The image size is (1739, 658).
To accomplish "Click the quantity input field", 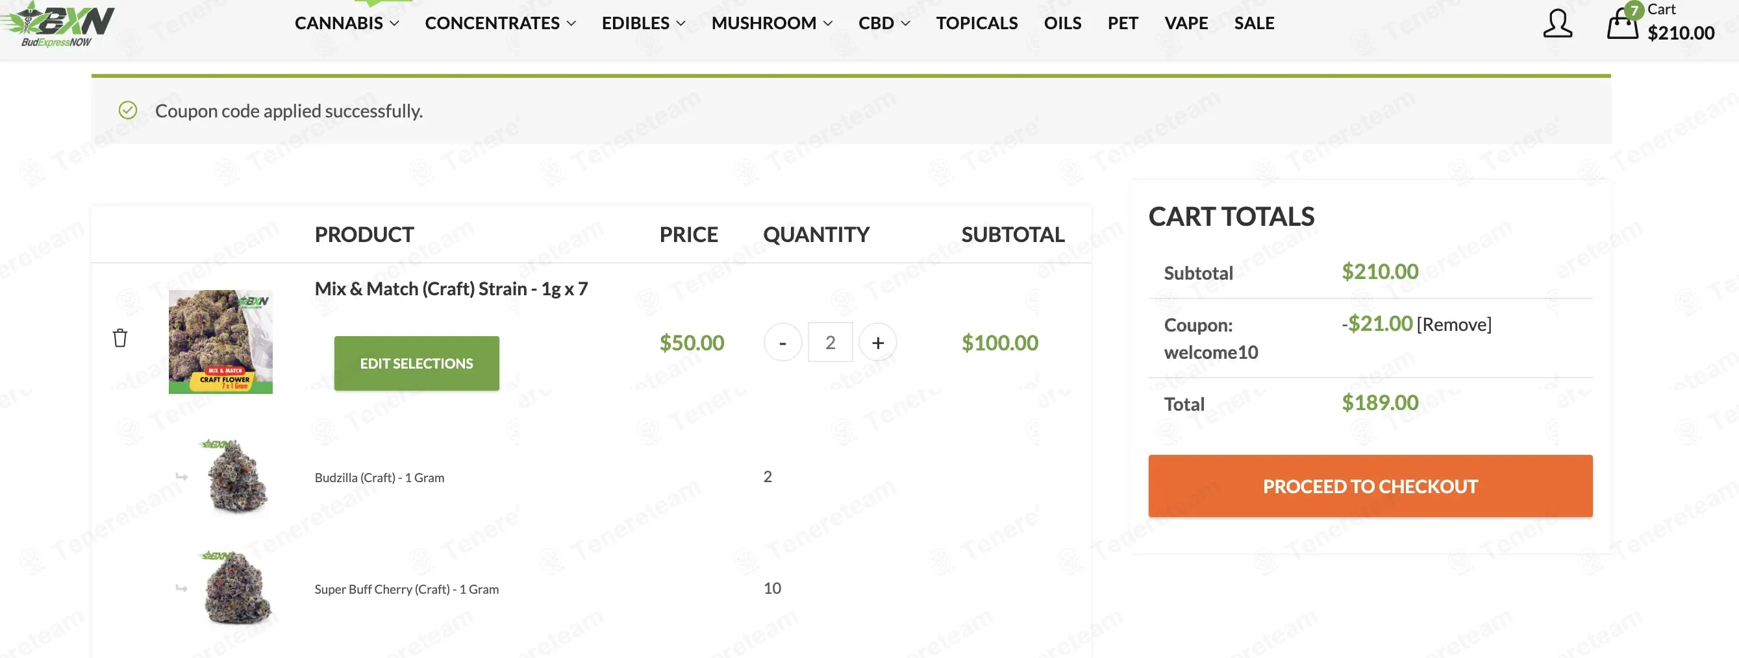I will coord(831,342).
